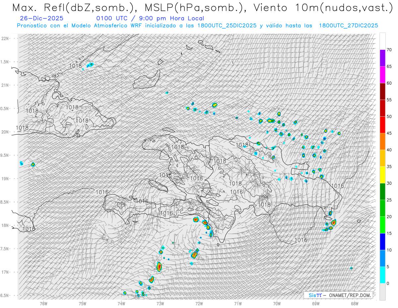Click the colorbar tick label '10'
Screen dimensions: 398x308
pos(389,250)
